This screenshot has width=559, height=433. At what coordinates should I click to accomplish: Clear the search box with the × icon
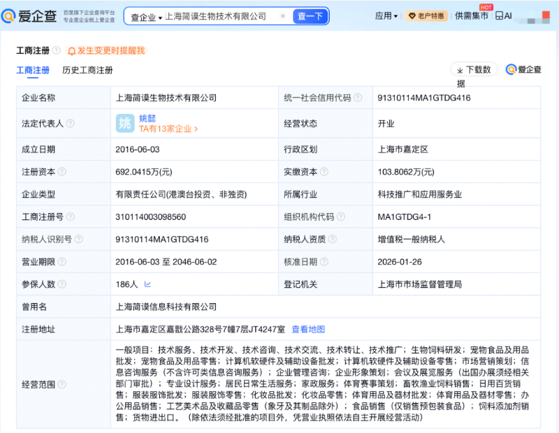coord(283,15)
